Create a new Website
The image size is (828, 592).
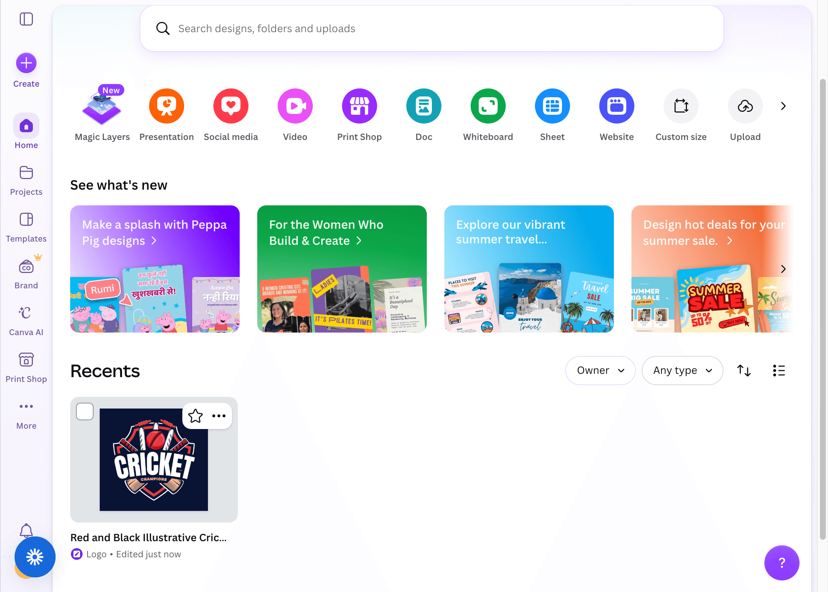pyautogui.click(x=617, y=115)
